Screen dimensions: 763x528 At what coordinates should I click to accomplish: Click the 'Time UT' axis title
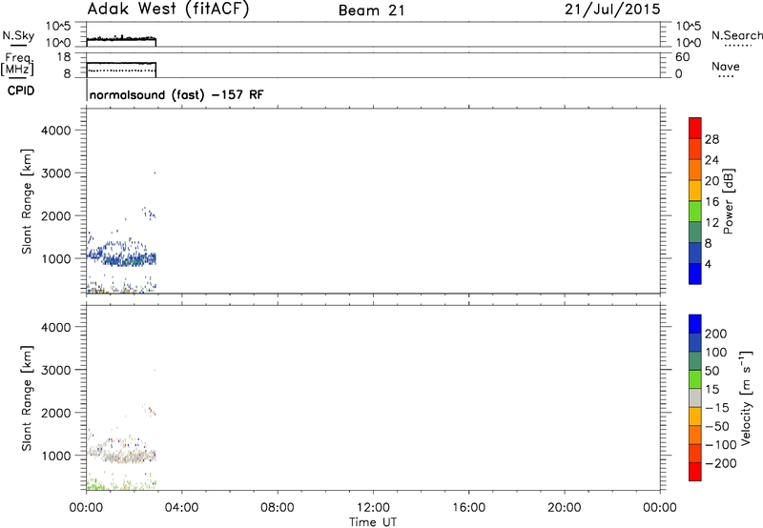(373, 522)
